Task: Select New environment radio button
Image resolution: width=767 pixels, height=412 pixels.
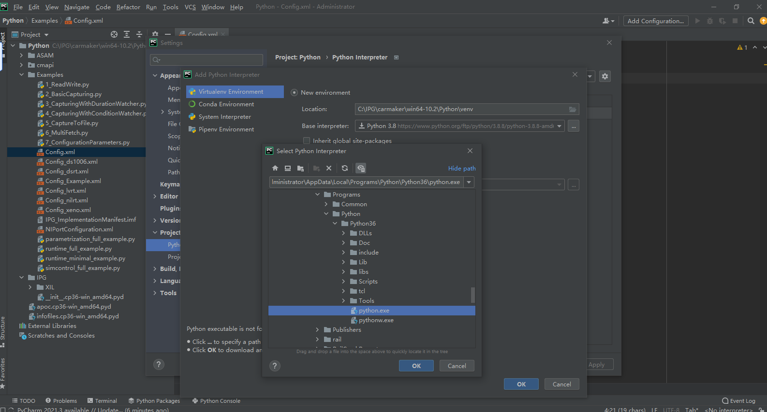Action: 294,93
